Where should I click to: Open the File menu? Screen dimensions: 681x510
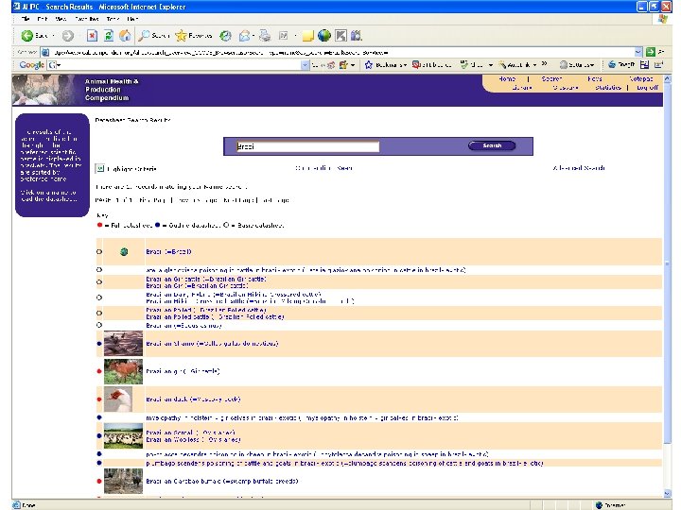26,19
